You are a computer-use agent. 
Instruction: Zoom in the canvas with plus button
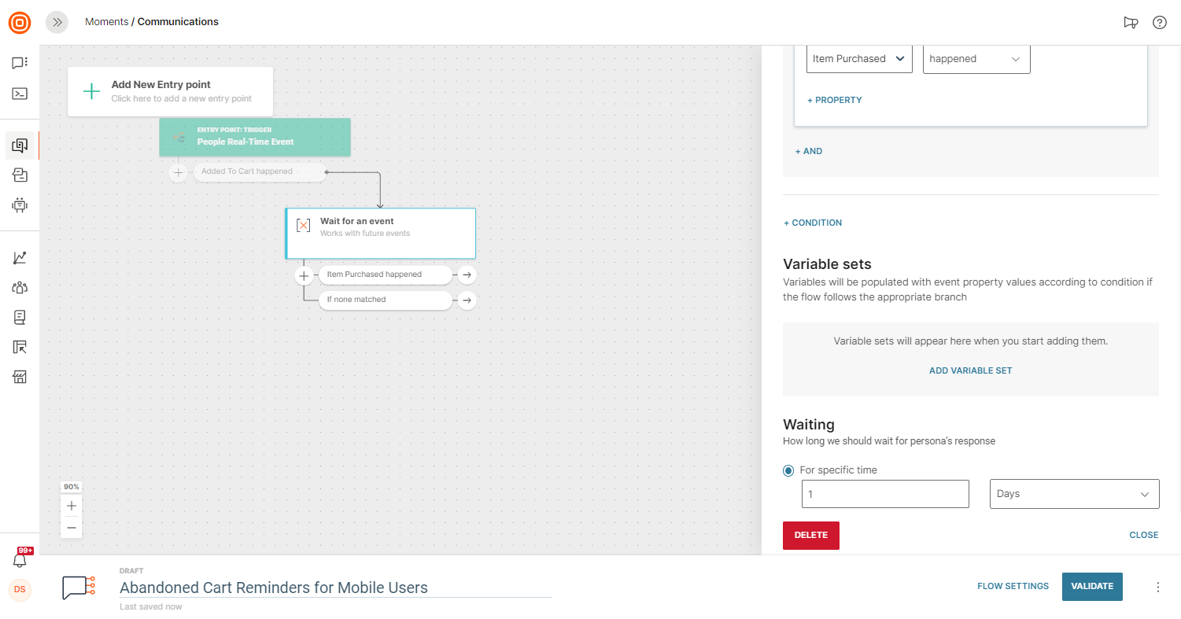click(x=71, y=506)
